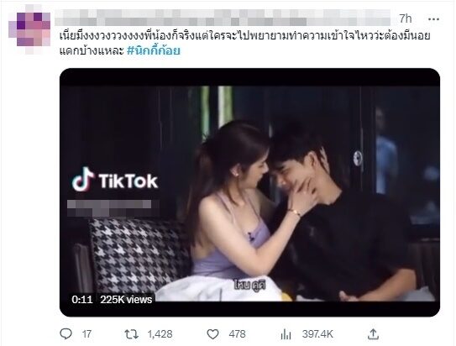Click the 397.4K views count

pyautogui.click(x=317, y=334)
